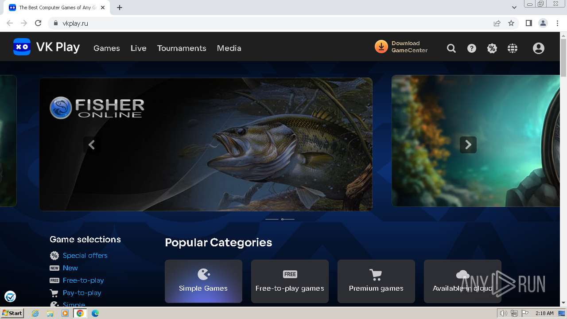Open Microsoft Edge from taskbar
This screenshot has height=319, width=567.
pos(95,313)
